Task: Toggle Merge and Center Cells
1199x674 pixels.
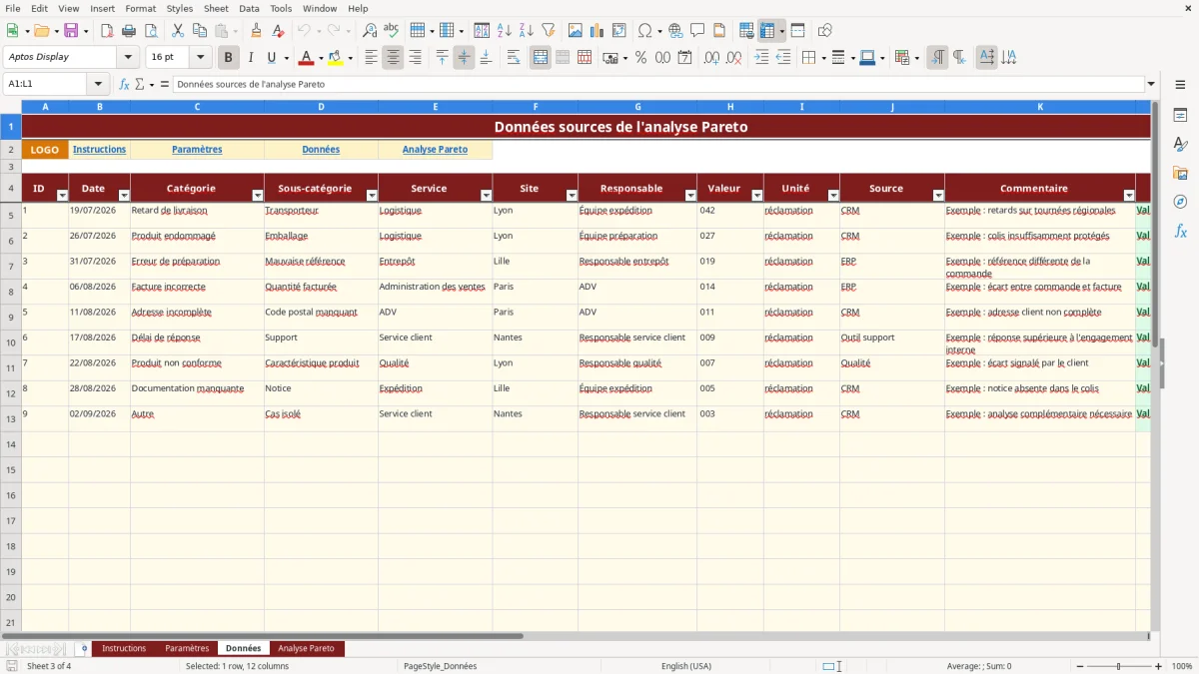Action: (541, 58)
